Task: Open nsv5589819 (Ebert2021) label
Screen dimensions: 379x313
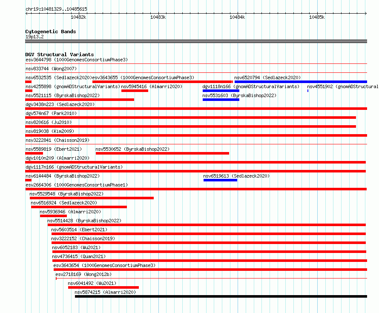Action: (x=54, y=149)
